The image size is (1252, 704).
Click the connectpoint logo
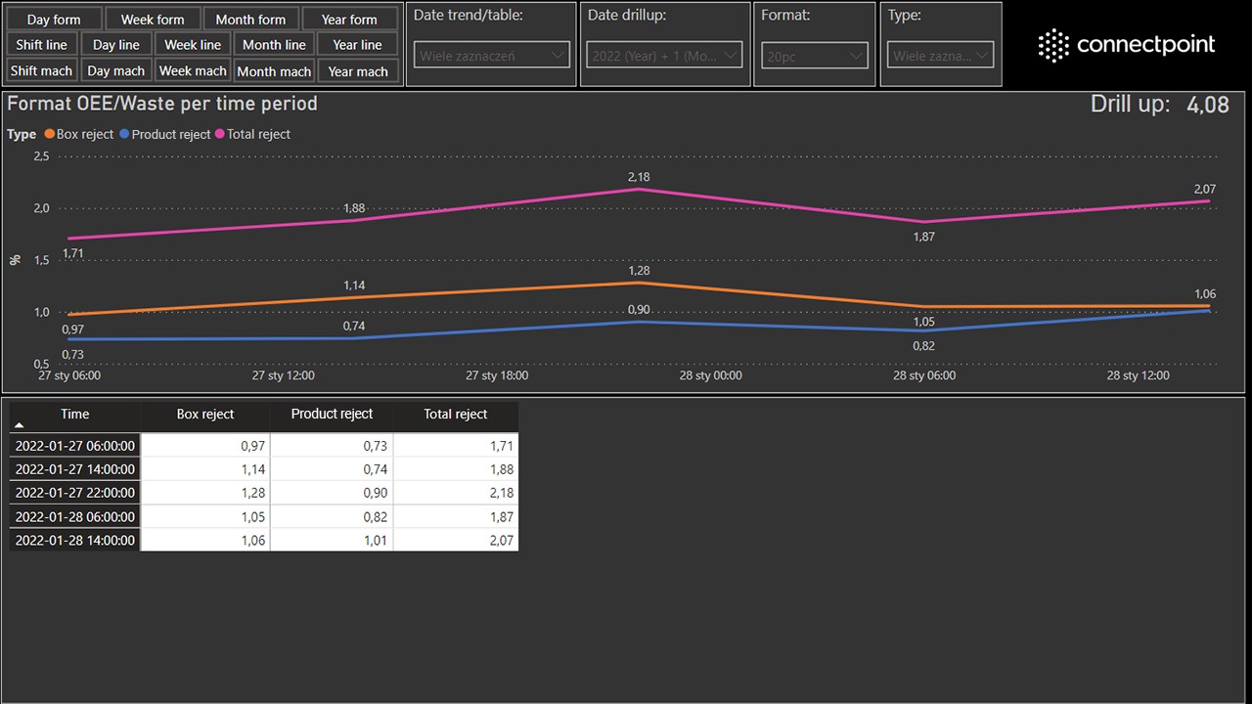(x=1127, y=45)
